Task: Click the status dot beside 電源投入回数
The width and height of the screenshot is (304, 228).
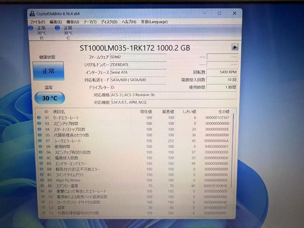Action: click(x=40, y=158)
